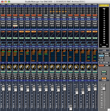Switch to the MASTER layer

(x=101, y=60)
